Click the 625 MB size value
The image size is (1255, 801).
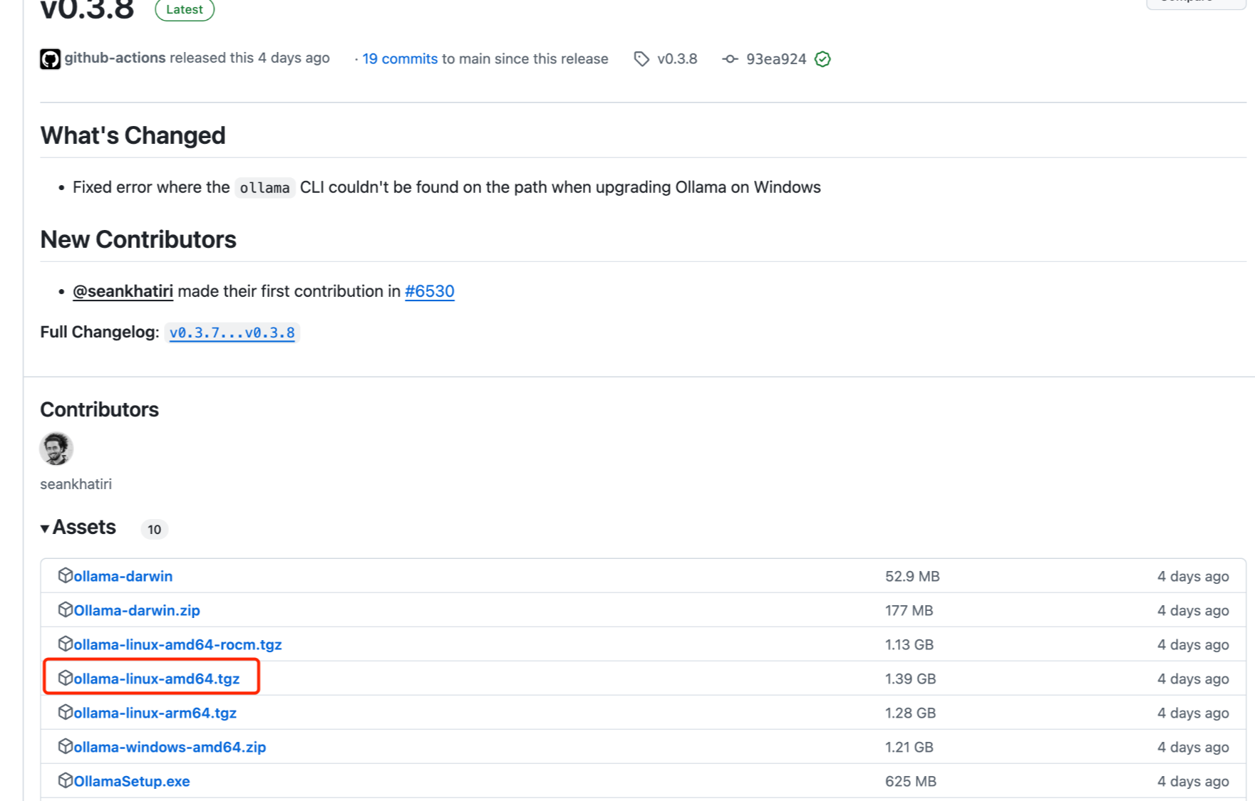pos(911,781)
